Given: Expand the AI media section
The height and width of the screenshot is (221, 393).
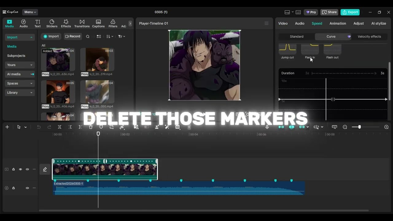Looking at the screenshot, I should [20, 74].
